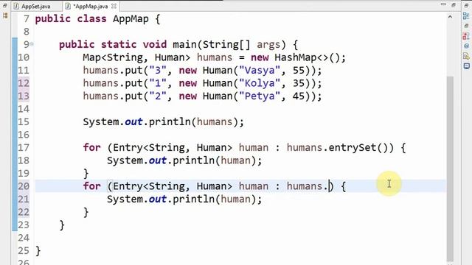Viewport: 472px width, 265px height.
Task: Open the Outline view icon
Action: [x=466, y=16]
